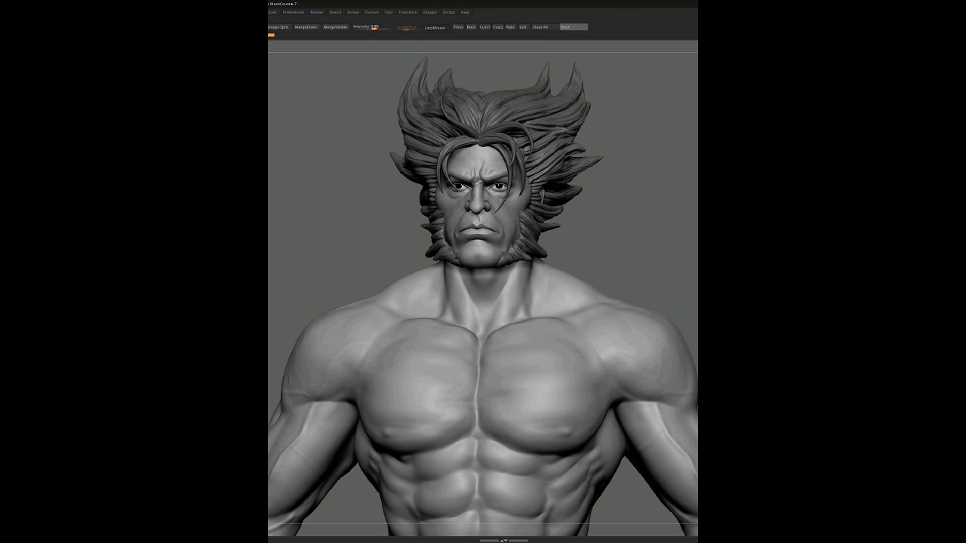Select the Cust1 view
Viewport: 966px width, 543px height.
[x=485, y=27]
